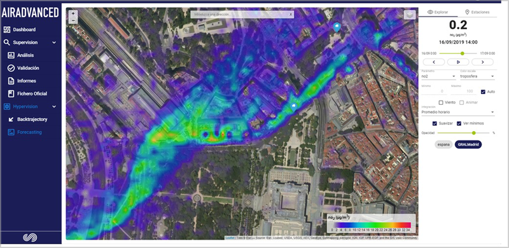Play the time animation
This screenshot has width=509, height=248.
[458, 62]
